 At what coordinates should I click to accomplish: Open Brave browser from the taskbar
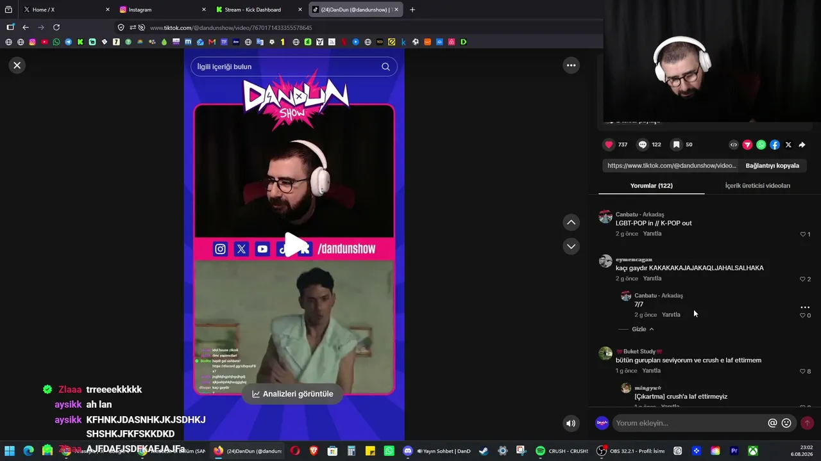(x=314, y=451)
